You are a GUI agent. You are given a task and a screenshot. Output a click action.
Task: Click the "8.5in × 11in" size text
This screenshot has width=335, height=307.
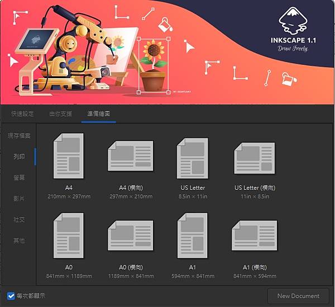coord(193,196)
